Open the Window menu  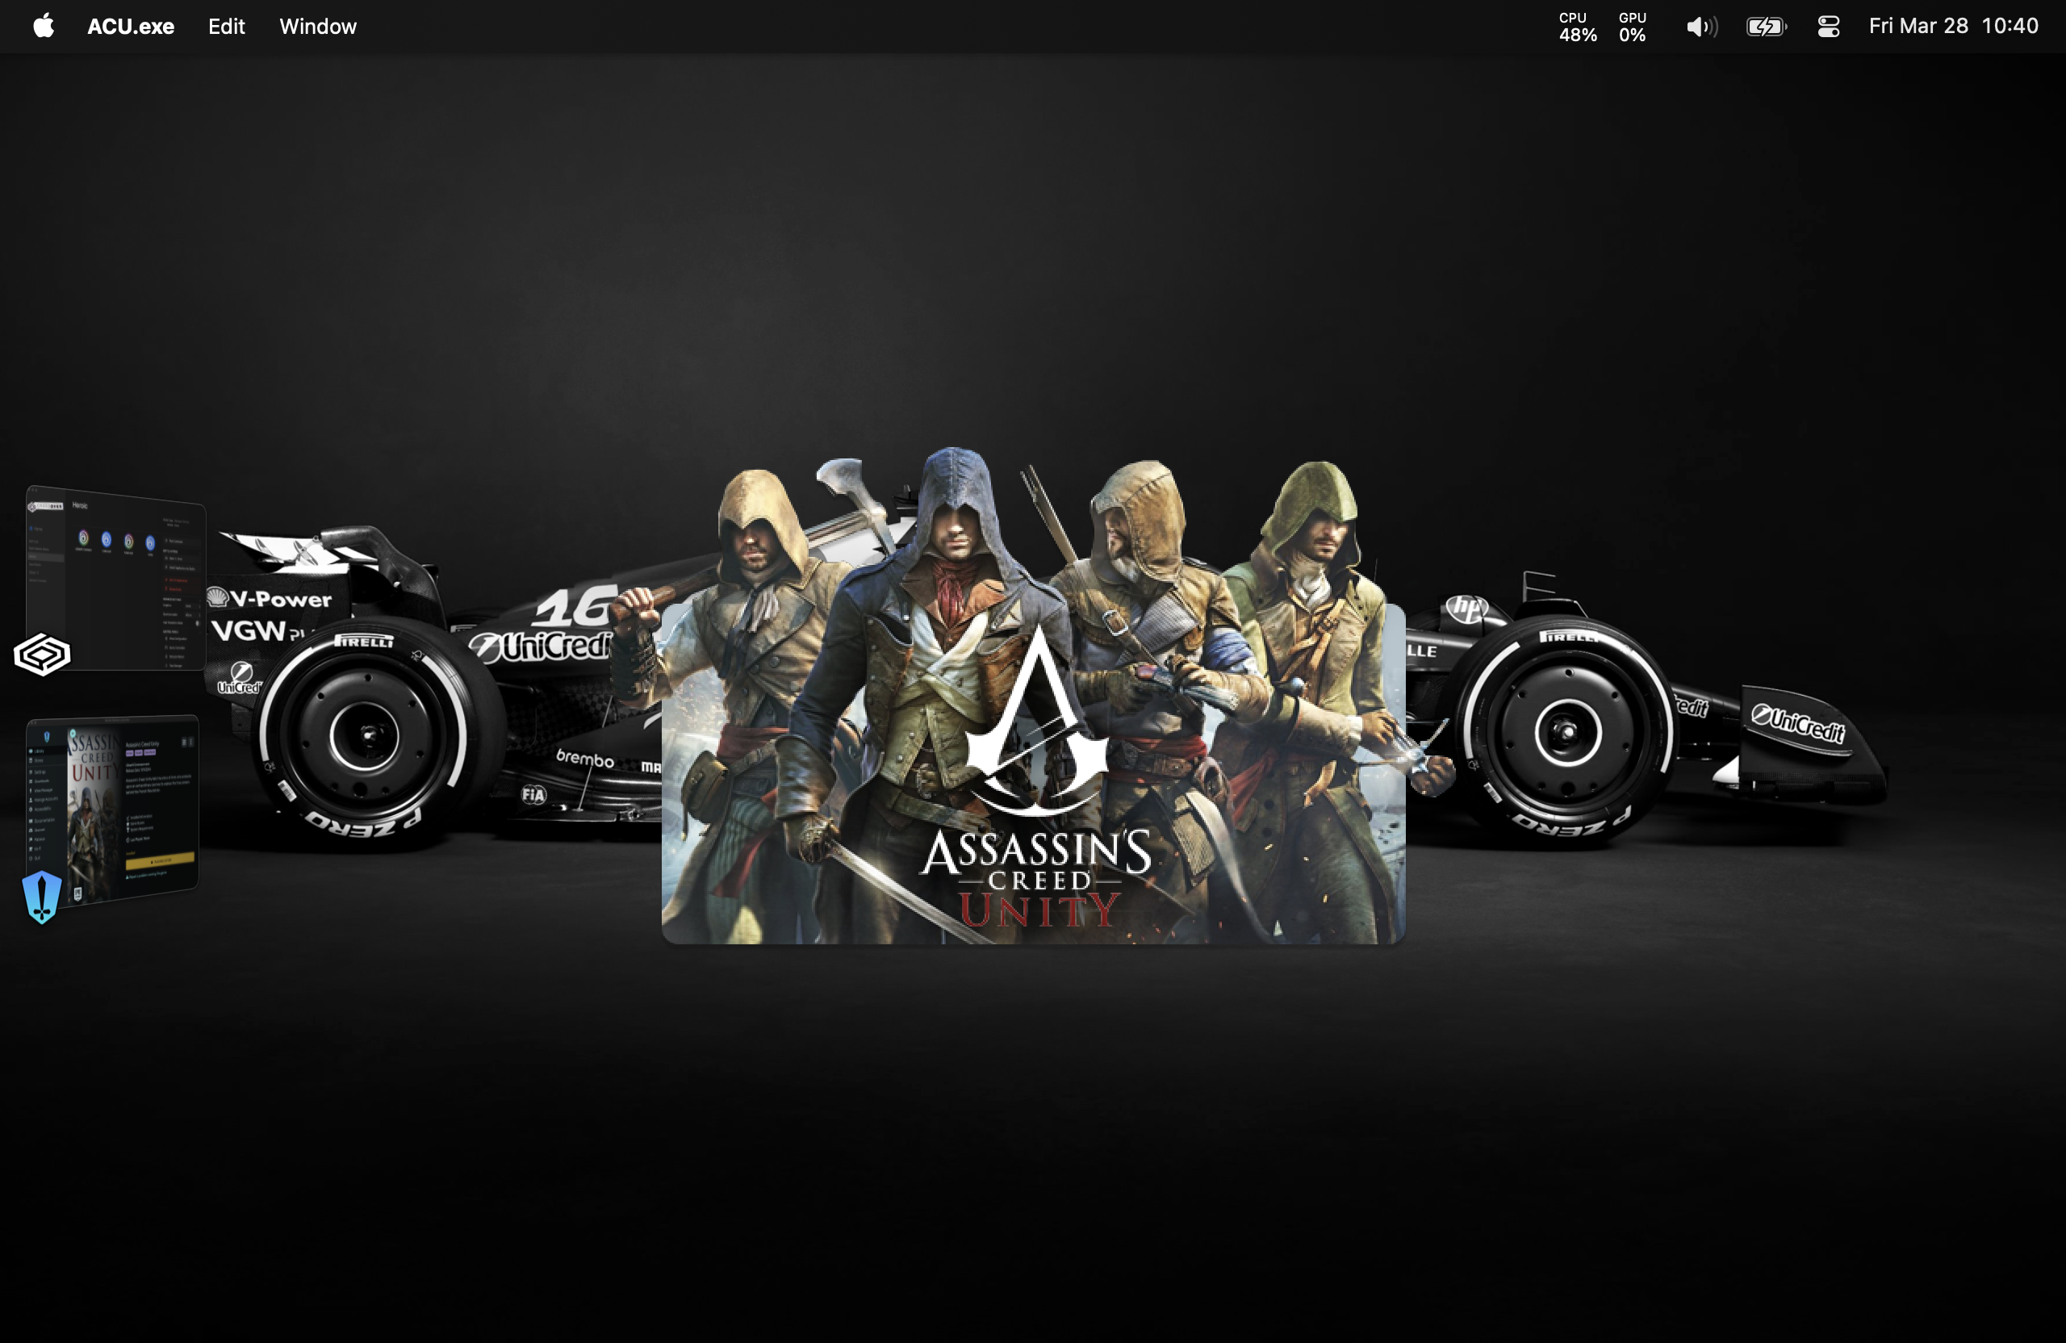(x=318, y=26)
